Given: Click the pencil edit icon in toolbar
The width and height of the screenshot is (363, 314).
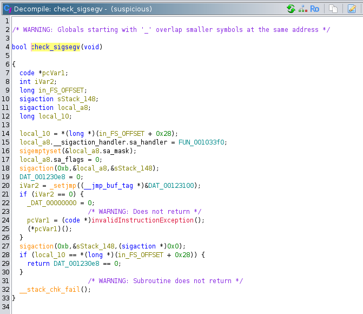Looking at the screenshot, I should (x=352, y=9).
